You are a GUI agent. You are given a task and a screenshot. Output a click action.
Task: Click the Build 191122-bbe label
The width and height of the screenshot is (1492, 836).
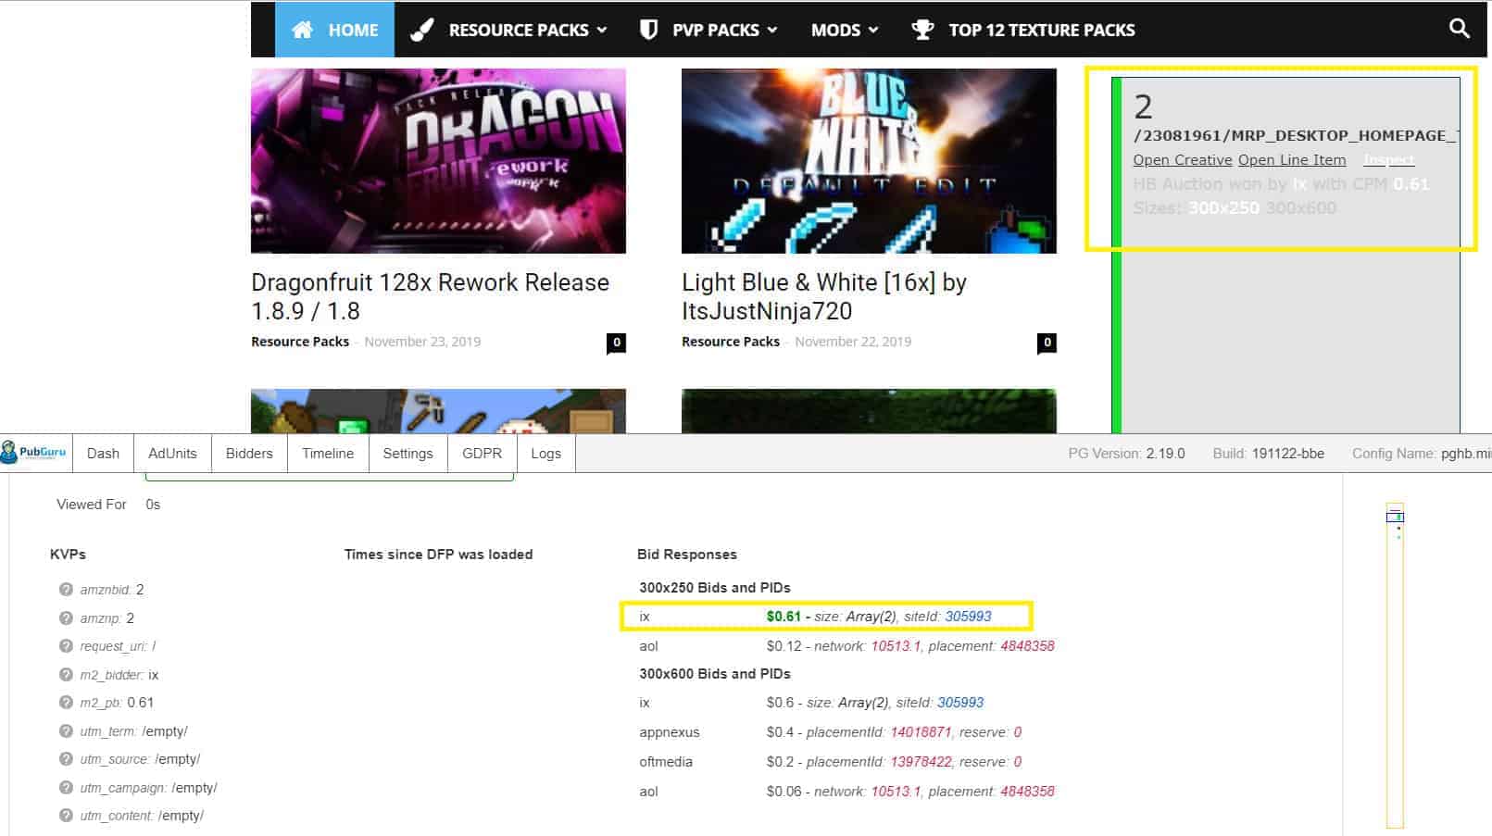click(x=1269, y=454)
